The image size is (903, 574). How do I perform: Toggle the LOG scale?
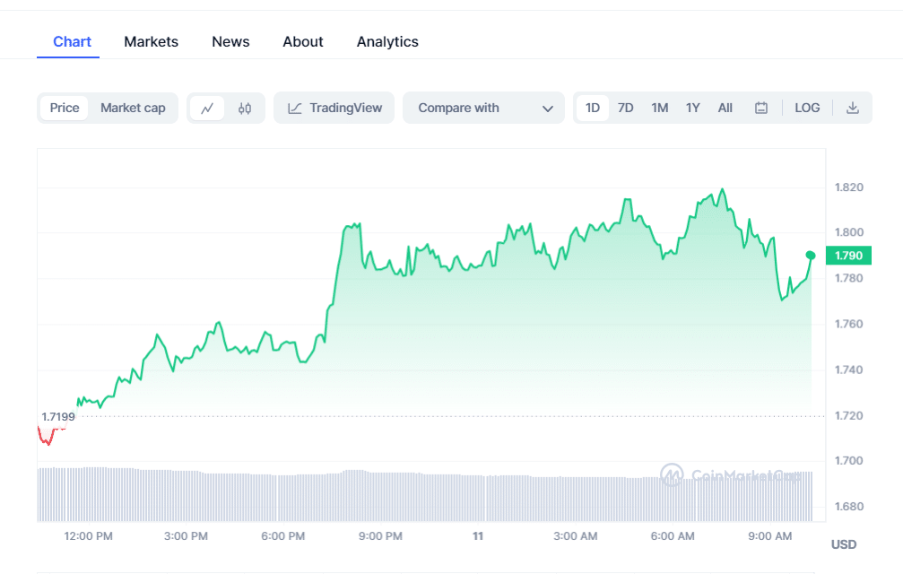coord(807,108)
